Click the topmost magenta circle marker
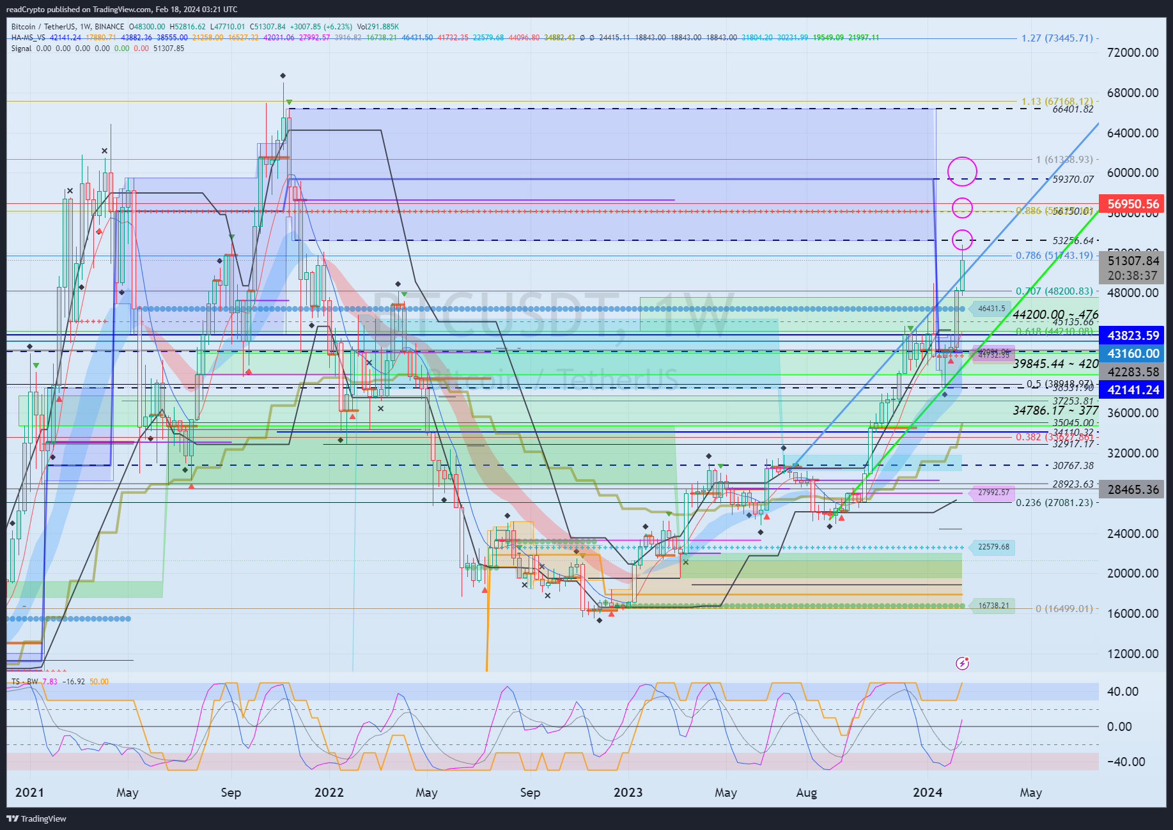Viewport: 1173px width, 830px height. pyautogui.click(x=962, y=171)
